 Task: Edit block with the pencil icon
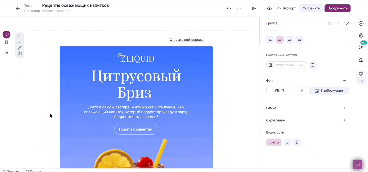(20, 48)
